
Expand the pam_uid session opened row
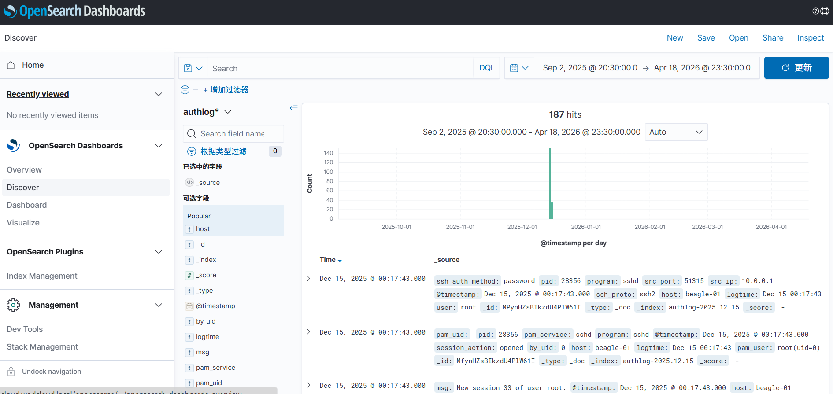point(309,332)
